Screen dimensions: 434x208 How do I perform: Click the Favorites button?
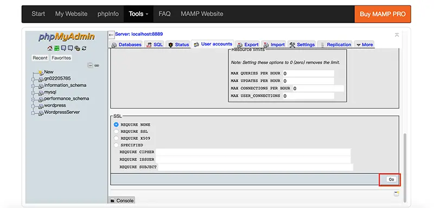pos(61,58)
